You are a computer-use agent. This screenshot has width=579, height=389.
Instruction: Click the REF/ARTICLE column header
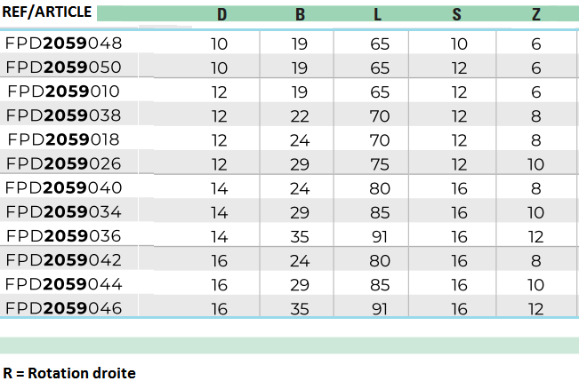[x=46, y=12]
